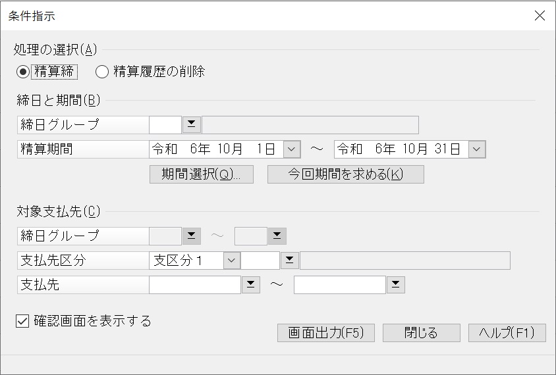Screen dimensions: 556x375
Task: Open lookup arrow for starting 締日グループ in 対象支払先
Action: tap(192, 236)
